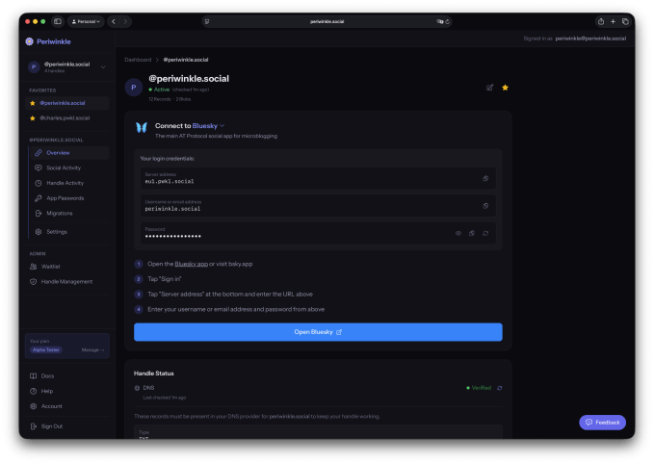The height and width of the screenshot is (464, 654).
Task: Copy the password to clipboard
Action: [472, 233]
